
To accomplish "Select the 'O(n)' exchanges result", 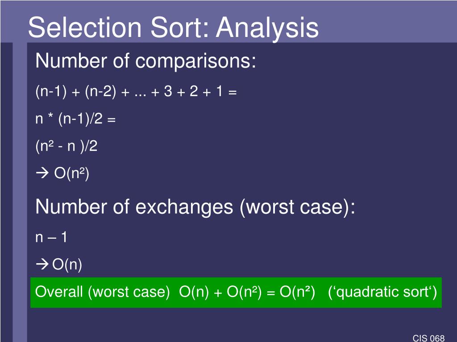I will 67,265.
